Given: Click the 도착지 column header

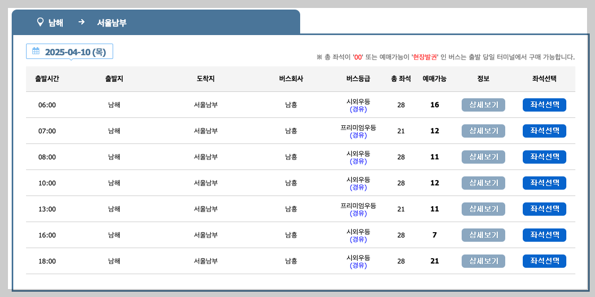Looking at the screenshot, I should pos(206,79).
